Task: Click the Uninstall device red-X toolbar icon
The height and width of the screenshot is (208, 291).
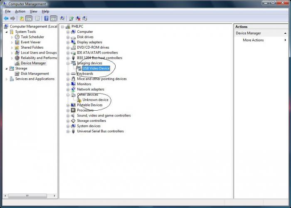Action: [x=78, y=18]
